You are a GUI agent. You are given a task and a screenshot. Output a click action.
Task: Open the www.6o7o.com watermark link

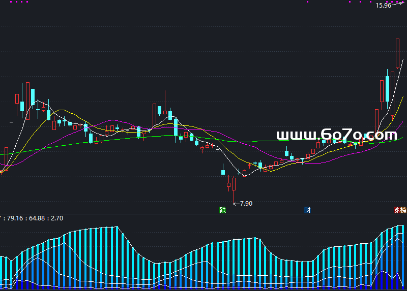336,135
